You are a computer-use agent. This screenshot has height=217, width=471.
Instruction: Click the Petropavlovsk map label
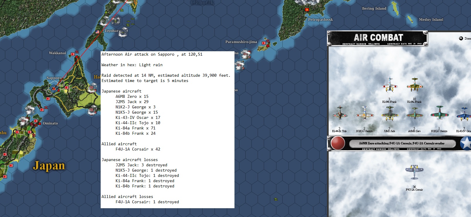[x=320, y=20]
